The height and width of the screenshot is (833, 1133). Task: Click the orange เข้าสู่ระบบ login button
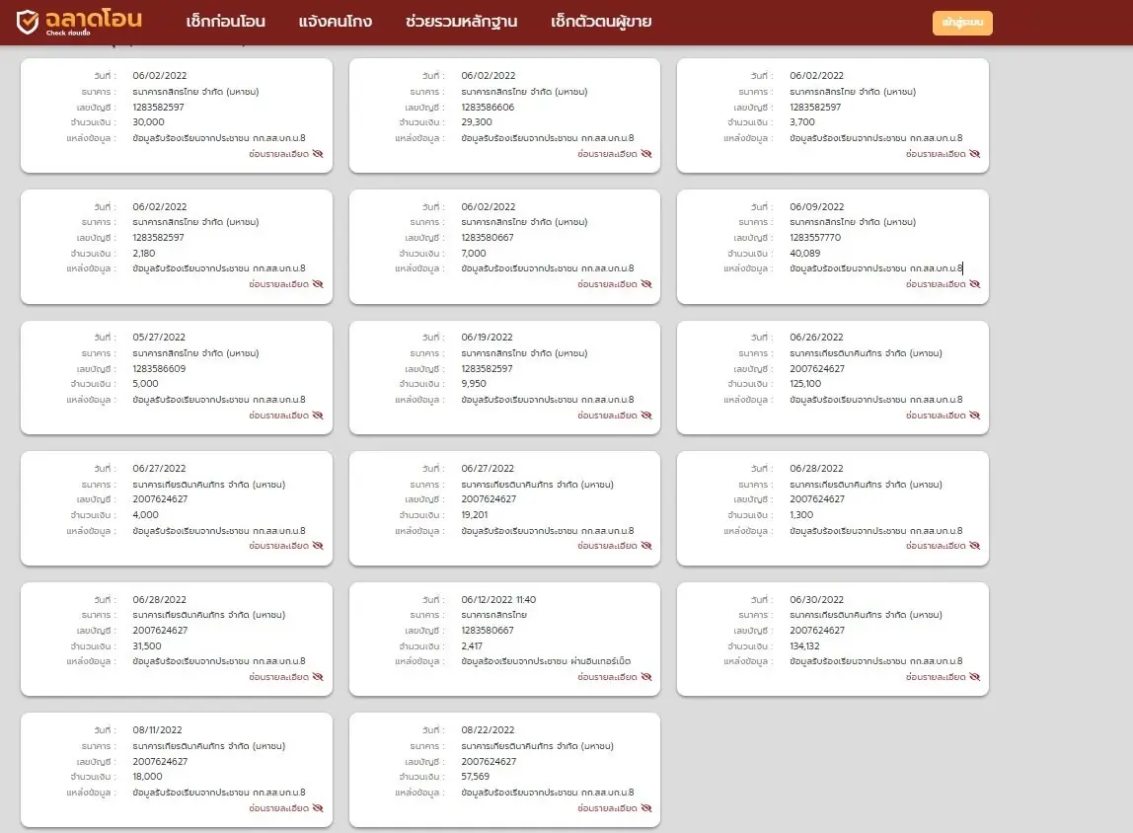pos(962,23)
